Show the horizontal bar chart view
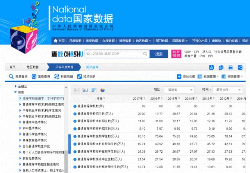 [94, 90]
